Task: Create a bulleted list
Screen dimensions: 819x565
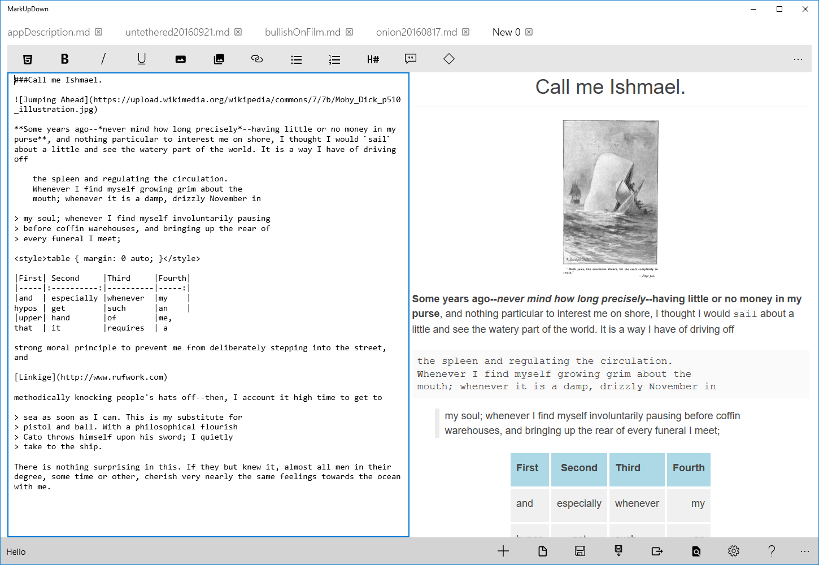Action: (297, 59)
